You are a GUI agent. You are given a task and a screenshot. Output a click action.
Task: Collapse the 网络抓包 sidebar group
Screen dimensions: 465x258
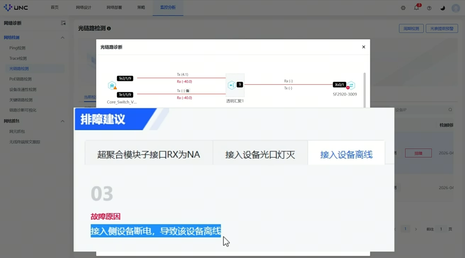pos(62,121)
